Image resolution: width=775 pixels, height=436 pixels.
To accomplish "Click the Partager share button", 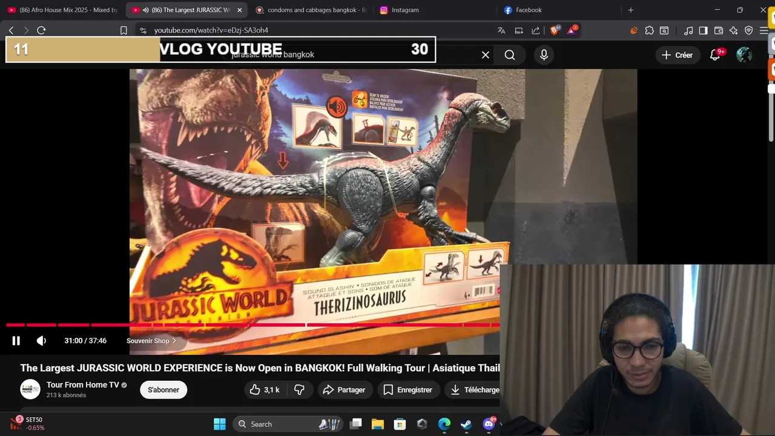I will pyautogui.click(x=344, y=390).
